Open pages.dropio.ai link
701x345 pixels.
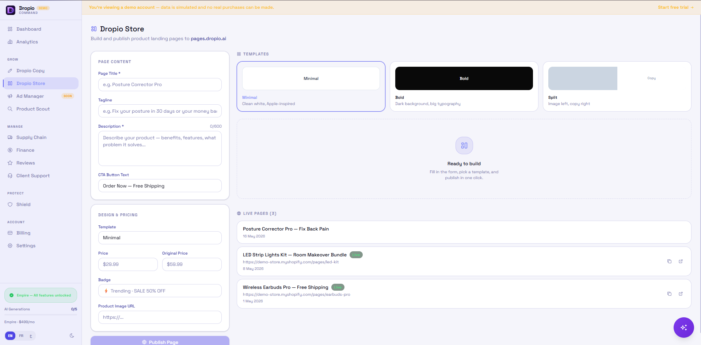point(208,39)
